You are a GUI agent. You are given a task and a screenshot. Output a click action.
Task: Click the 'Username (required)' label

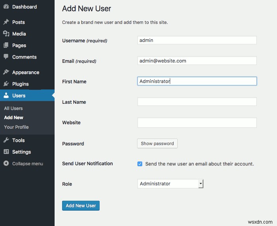85,41
